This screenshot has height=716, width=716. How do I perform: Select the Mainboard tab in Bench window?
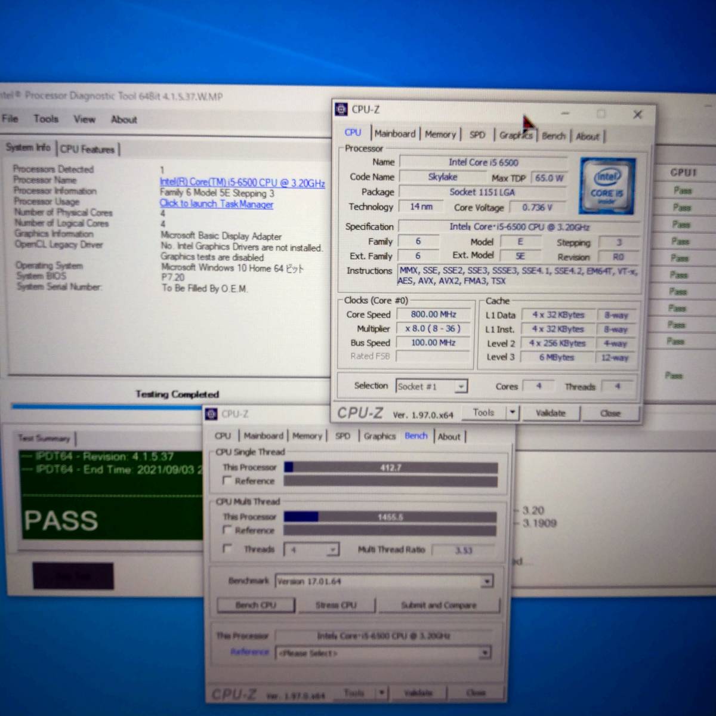pos(263,436)
